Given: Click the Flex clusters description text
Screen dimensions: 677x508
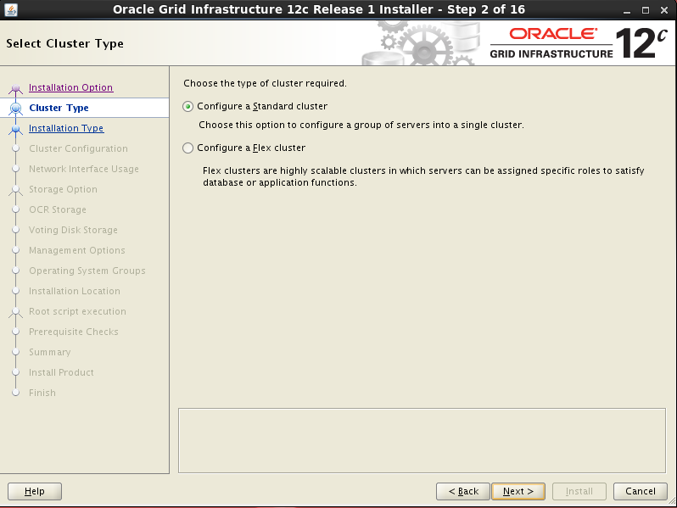Looking at the screenshot, I should [x=423, y=176].
